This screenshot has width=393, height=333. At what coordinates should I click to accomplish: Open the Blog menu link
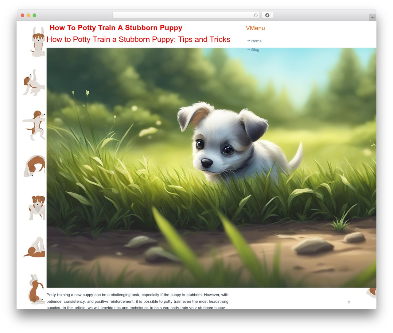pos(255,49)
